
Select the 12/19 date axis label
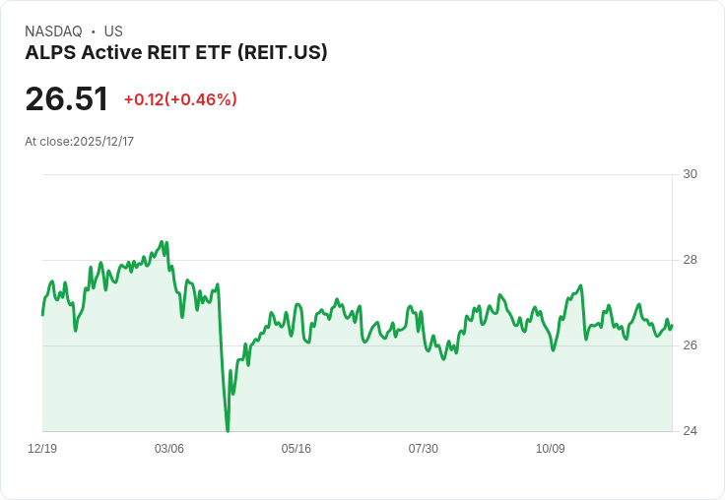click(x=42, y=448)
